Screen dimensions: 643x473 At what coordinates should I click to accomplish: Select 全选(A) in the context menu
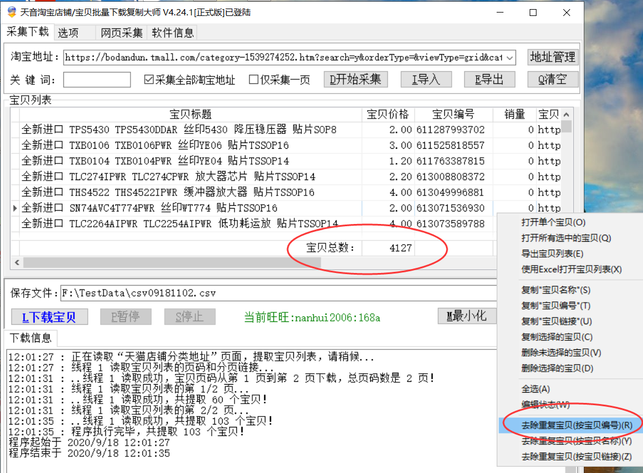click(x=535, y=389)
